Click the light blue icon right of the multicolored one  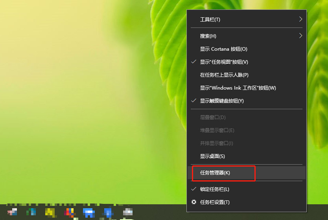[x=89, y=213]
